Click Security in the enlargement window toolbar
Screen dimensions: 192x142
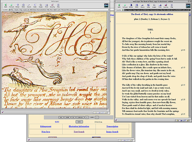tap(52, 5)
